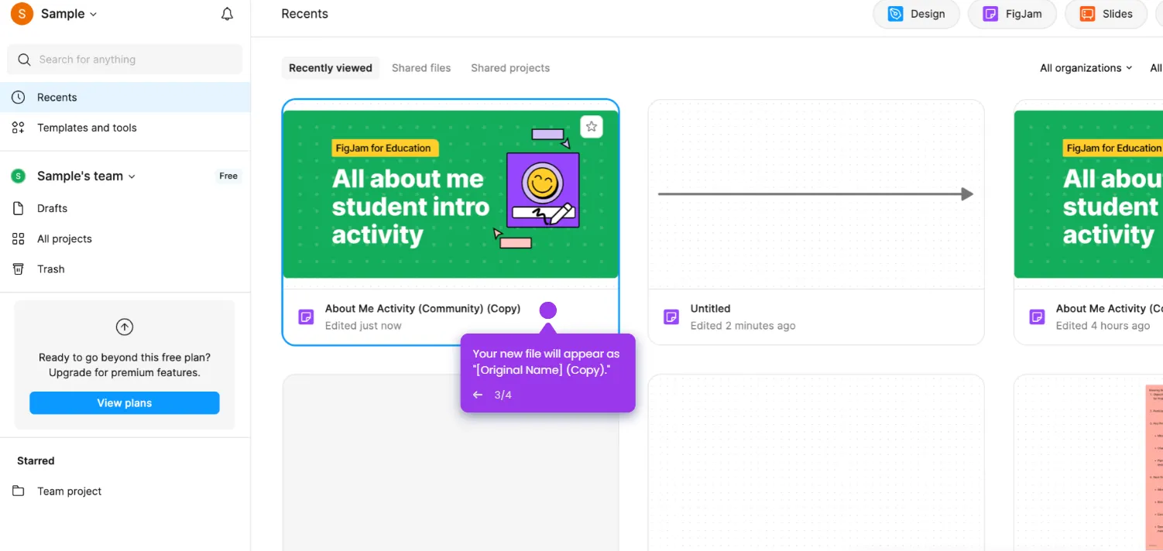Click the Untitled file name
This screenshot has width=1163, height=551.
tap(710, 308)
